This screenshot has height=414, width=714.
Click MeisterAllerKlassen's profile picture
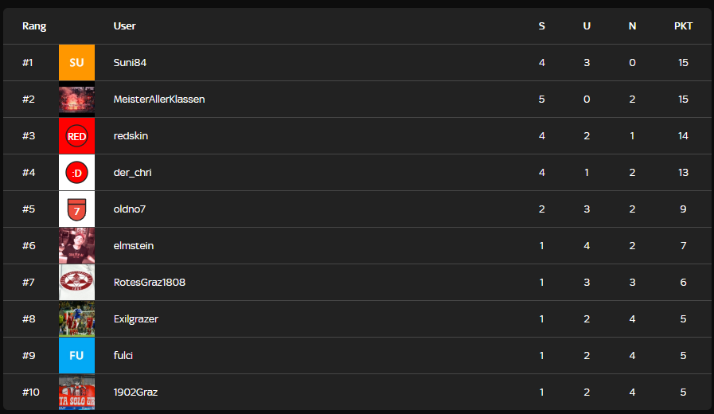click(x=76, y=100)
